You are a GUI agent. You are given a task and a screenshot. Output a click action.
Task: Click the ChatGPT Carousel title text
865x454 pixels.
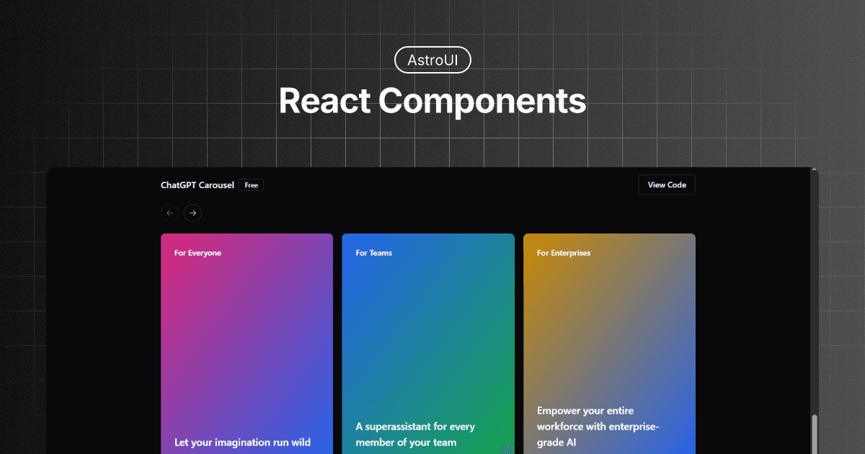coord(198,185)
